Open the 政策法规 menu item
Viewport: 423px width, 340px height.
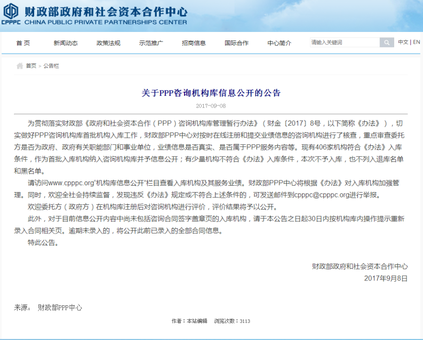click(108, 43)
